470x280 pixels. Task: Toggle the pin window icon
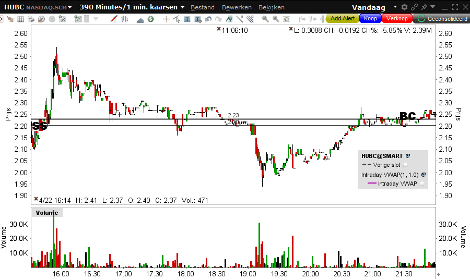click(424, 7)
